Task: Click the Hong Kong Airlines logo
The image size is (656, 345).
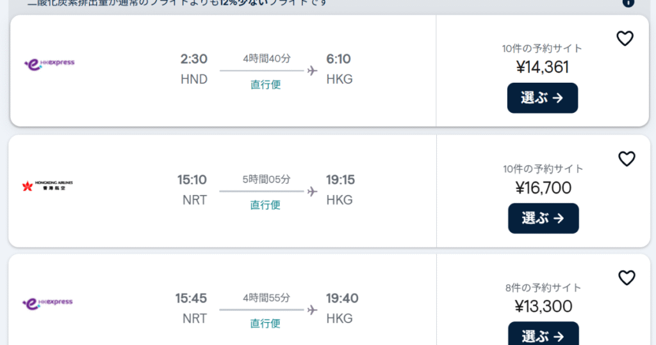Action: click(x=47, y=185)
